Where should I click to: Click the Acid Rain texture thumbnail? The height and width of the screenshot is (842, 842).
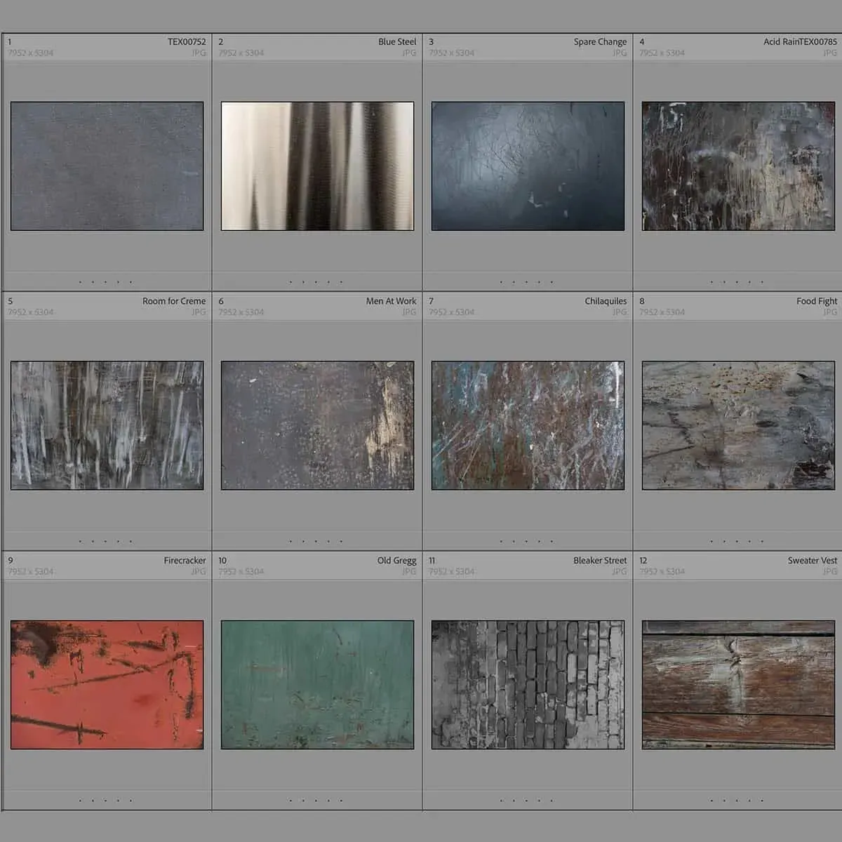click(x=738, y=166)
